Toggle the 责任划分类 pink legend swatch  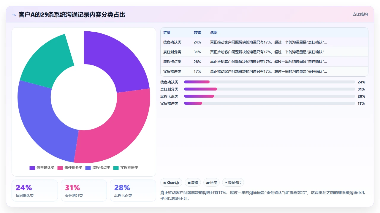(x=60, y=168)
